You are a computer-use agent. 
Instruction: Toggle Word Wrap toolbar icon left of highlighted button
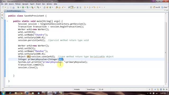coord(69,7)
